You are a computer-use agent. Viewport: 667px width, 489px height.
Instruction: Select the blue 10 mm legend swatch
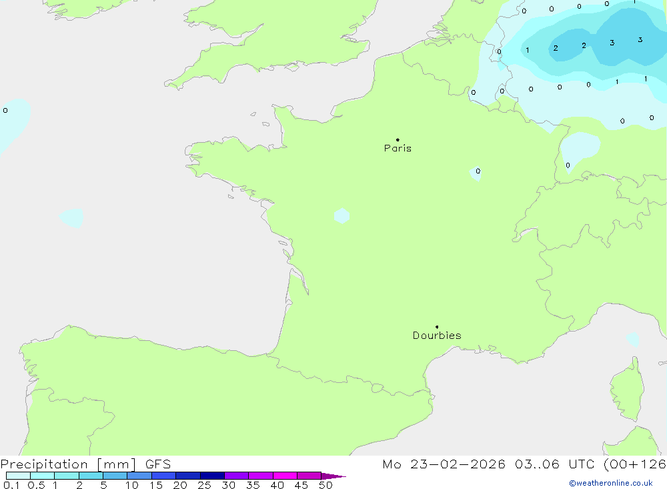coord(139,476)
